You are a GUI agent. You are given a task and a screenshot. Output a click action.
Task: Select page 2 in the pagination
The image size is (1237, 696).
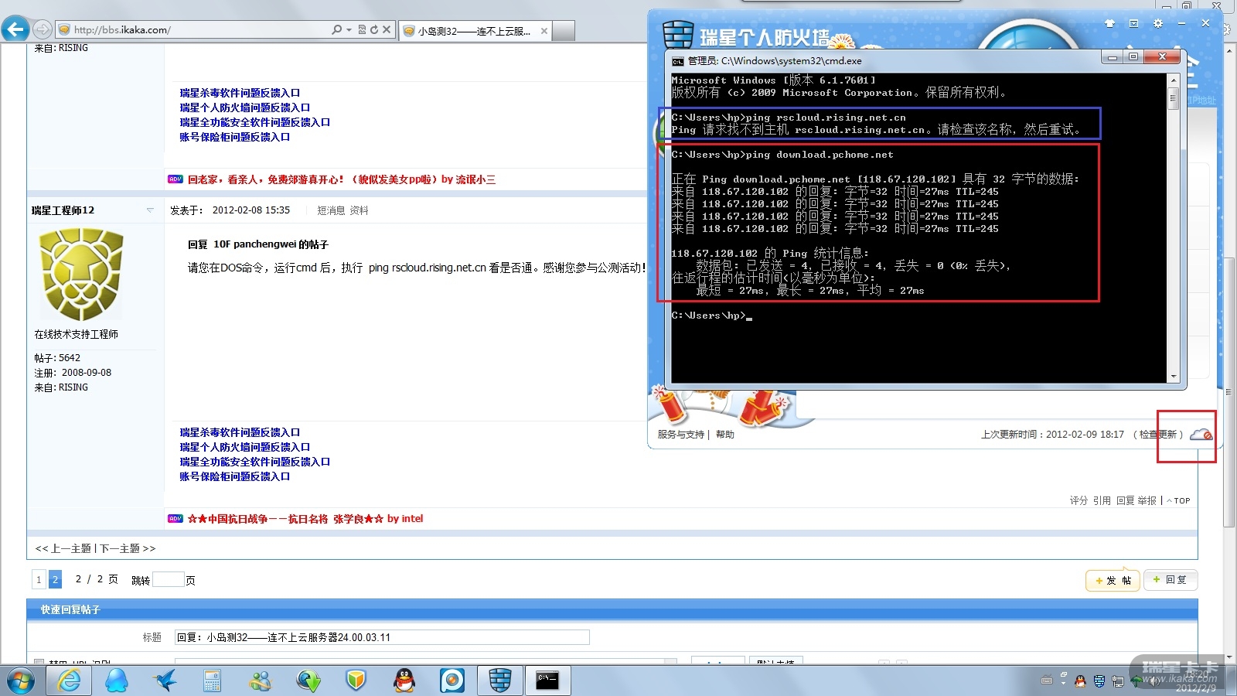tap(55, 579)
